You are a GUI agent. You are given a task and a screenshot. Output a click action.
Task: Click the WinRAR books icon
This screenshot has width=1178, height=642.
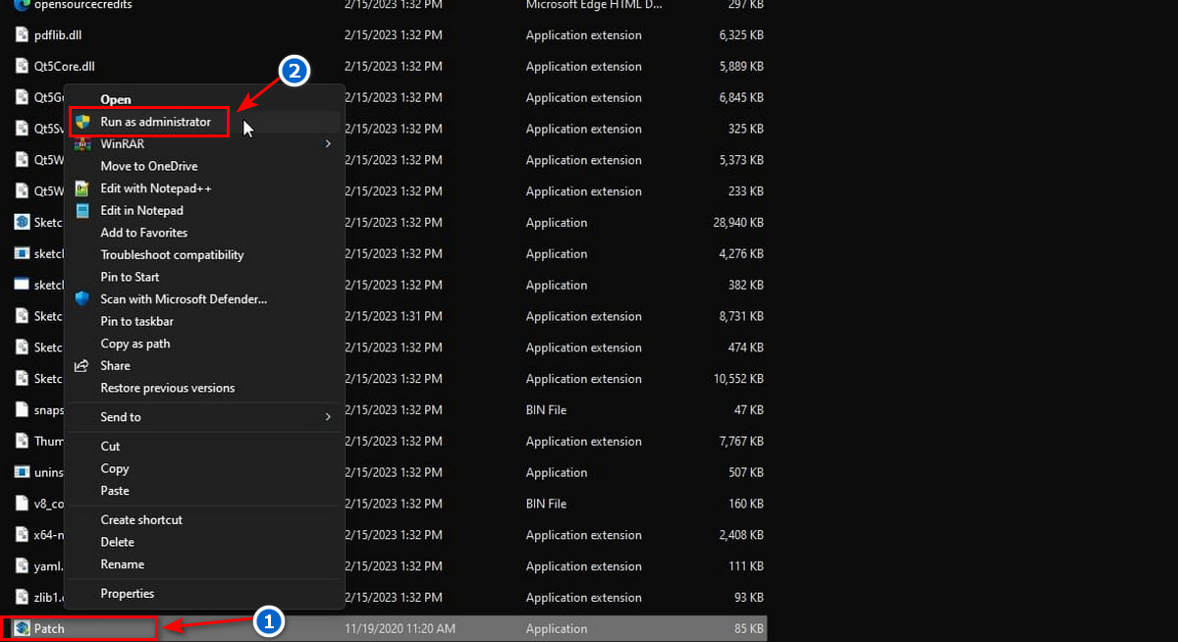[82, 144]
